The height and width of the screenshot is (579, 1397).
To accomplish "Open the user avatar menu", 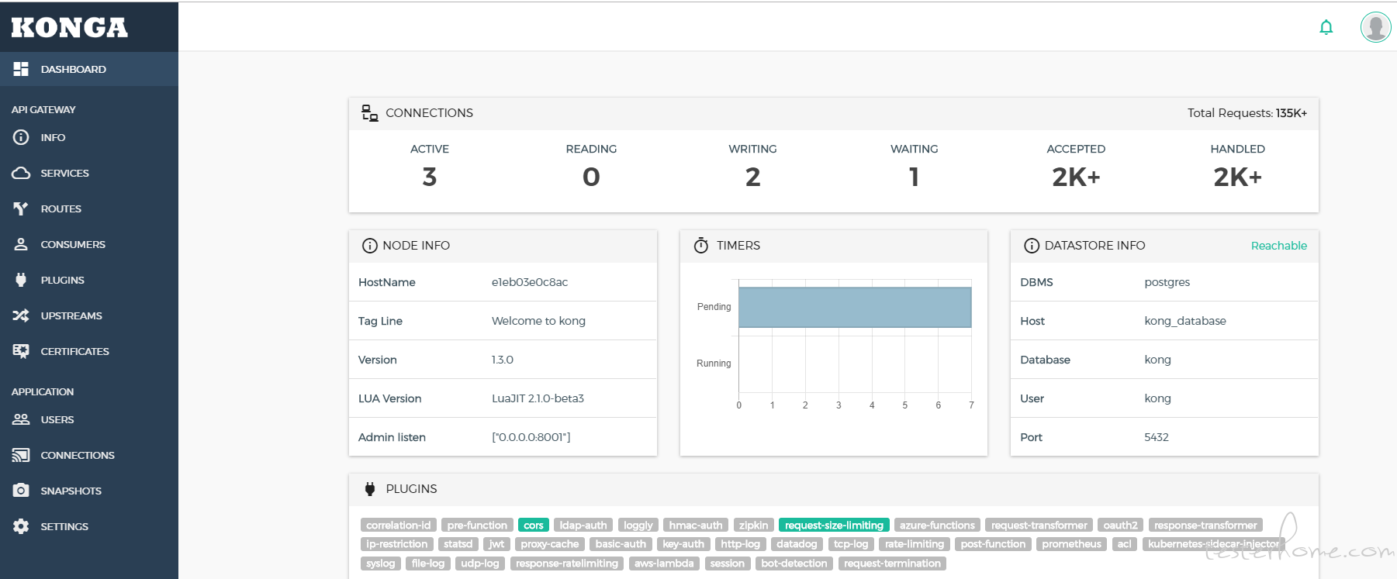I will click(1375, 27).
